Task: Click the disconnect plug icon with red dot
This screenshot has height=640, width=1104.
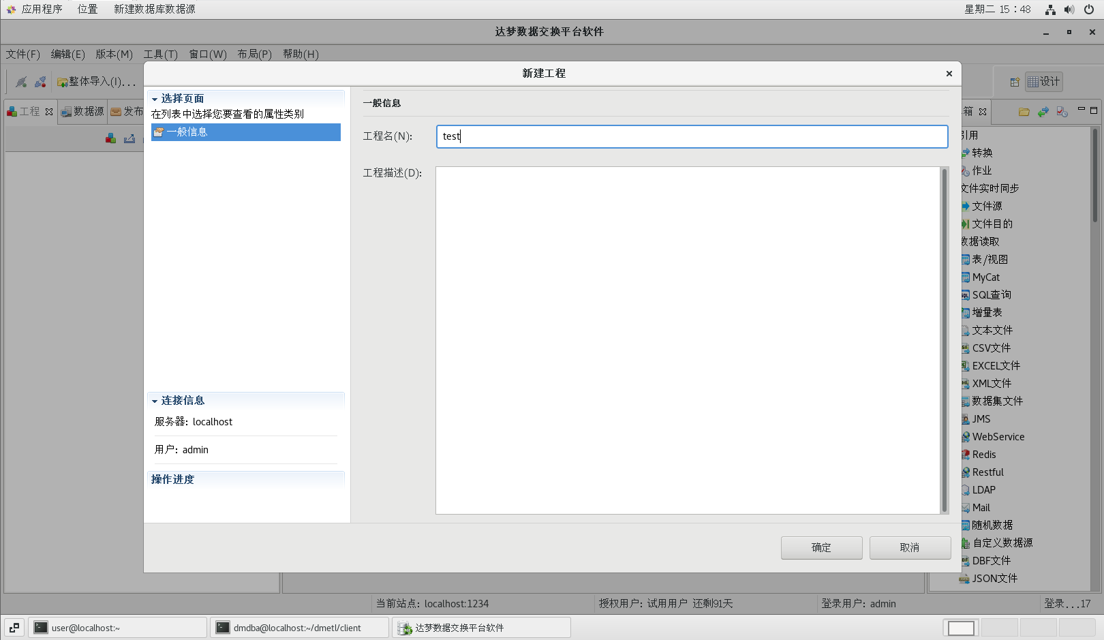Action: 41,82
